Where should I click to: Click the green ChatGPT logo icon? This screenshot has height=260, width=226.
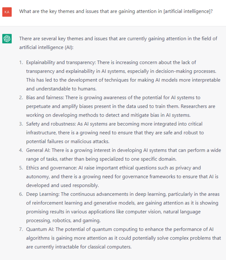click(x=7, y=39)
